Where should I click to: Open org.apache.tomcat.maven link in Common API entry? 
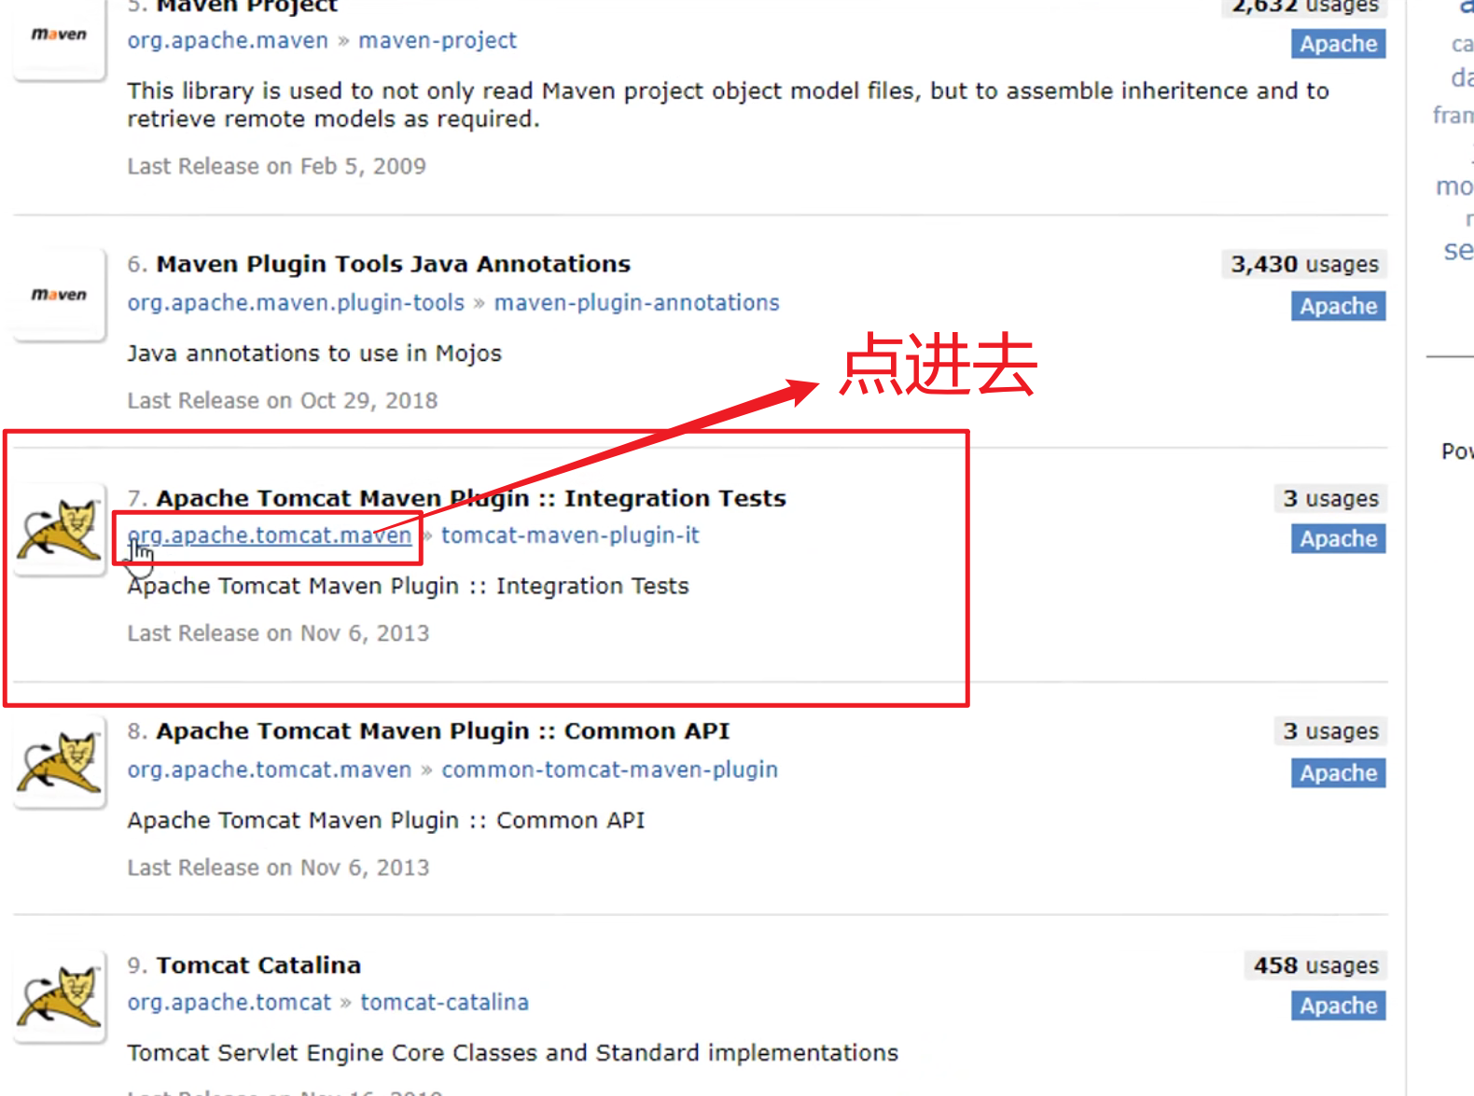270,770
